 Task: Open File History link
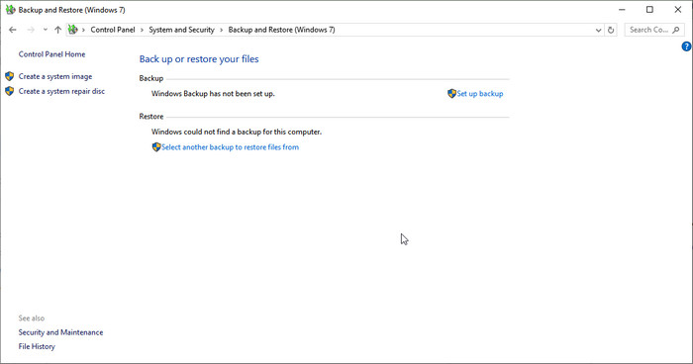point(37,346)
